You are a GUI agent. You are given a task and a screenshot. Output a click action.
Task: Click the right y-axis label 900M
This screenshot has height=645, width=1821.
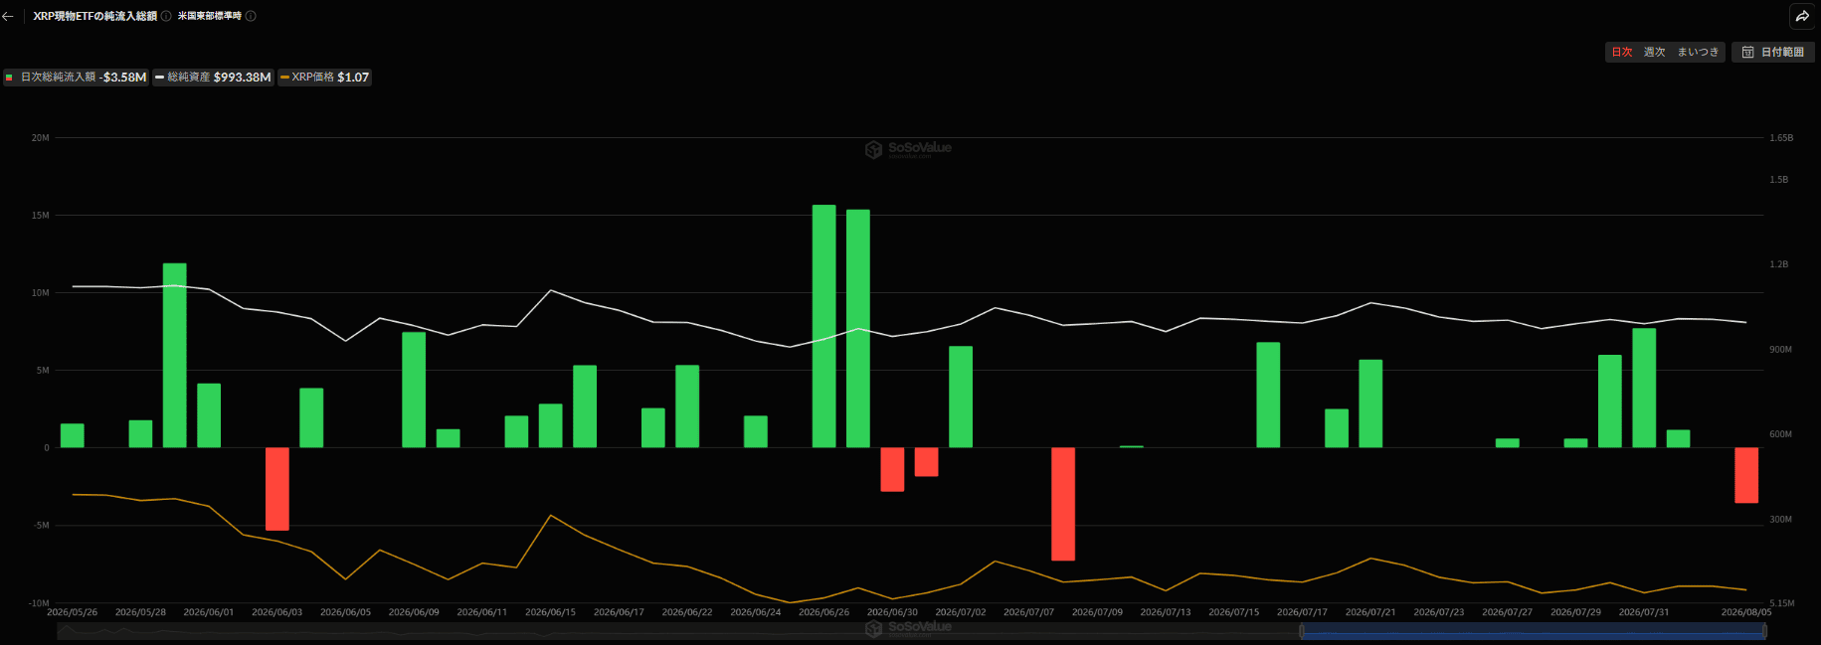[1781, 350]
